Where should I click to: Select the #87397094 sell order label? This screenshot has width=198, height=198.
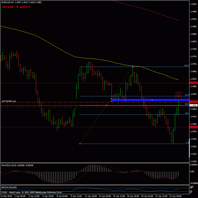tap(9, 101)
